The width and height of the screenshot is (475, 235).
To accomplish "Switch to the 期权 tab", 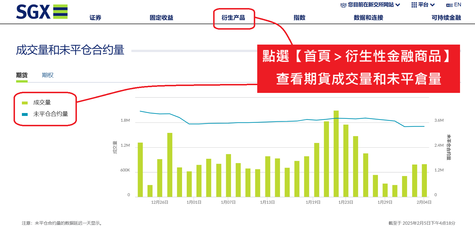I will [48, 75].
